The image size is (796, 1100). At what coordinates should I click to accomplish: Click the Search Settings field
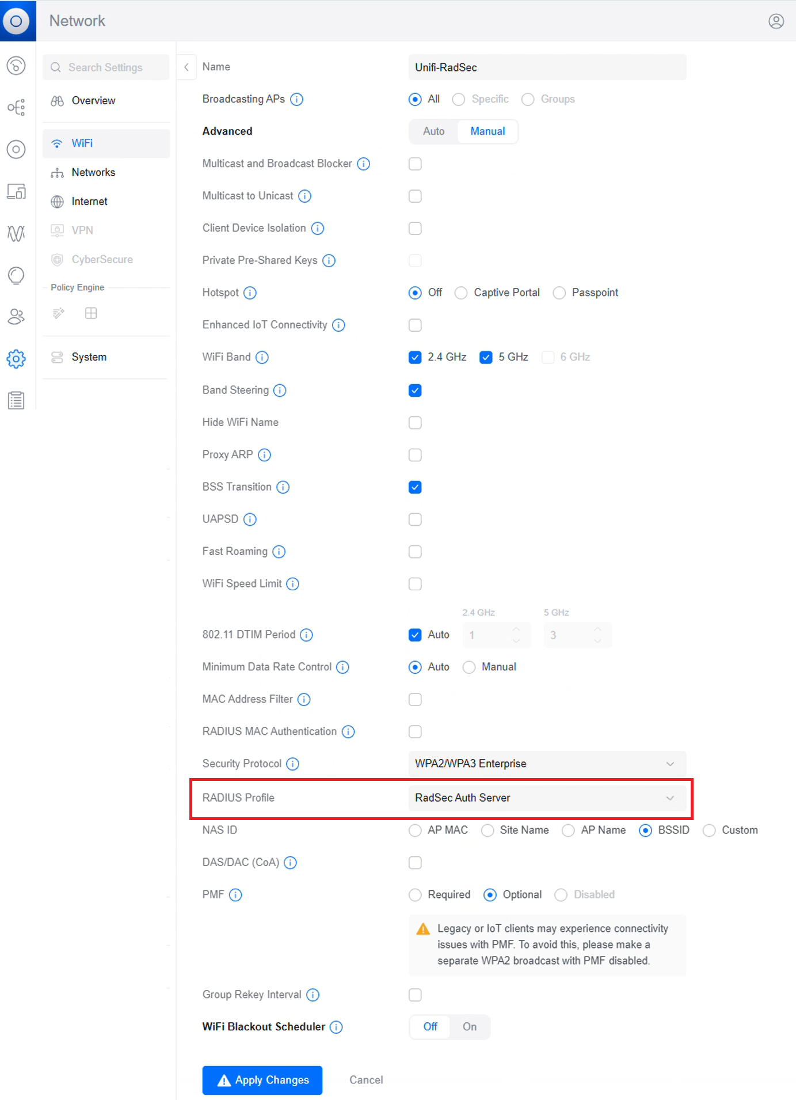coord(106,67)
